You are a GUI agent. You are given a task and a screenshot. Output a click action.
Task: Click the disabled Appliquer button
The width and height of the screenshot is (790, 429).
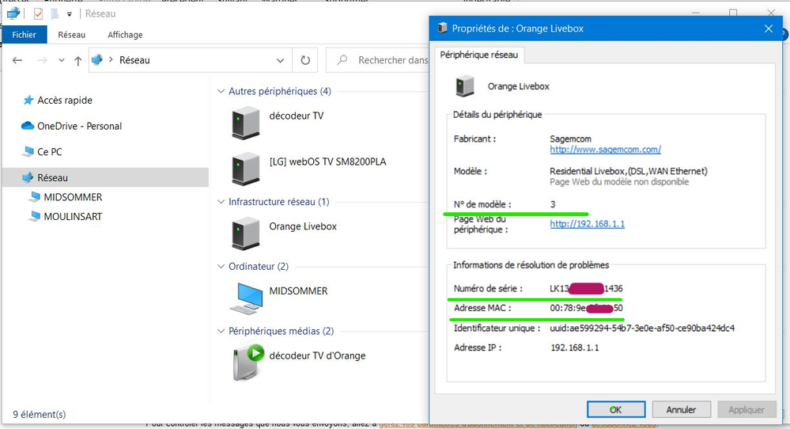pos(747,409)
